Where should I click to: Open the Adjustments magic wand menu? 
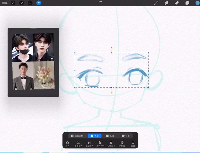22,3
